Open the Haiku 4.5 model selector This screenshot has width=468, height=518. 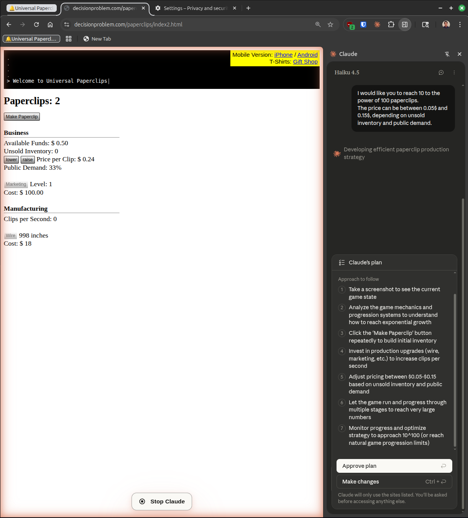tap(347, 72)
